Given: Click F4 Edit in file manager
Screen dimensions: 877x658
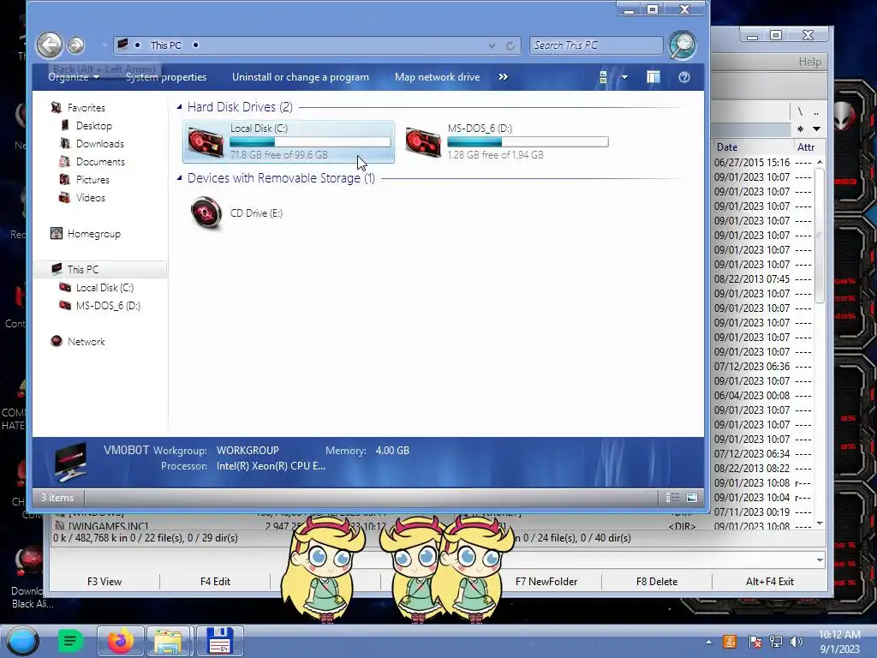Looking at the screenshot, I should coord(215,582).
